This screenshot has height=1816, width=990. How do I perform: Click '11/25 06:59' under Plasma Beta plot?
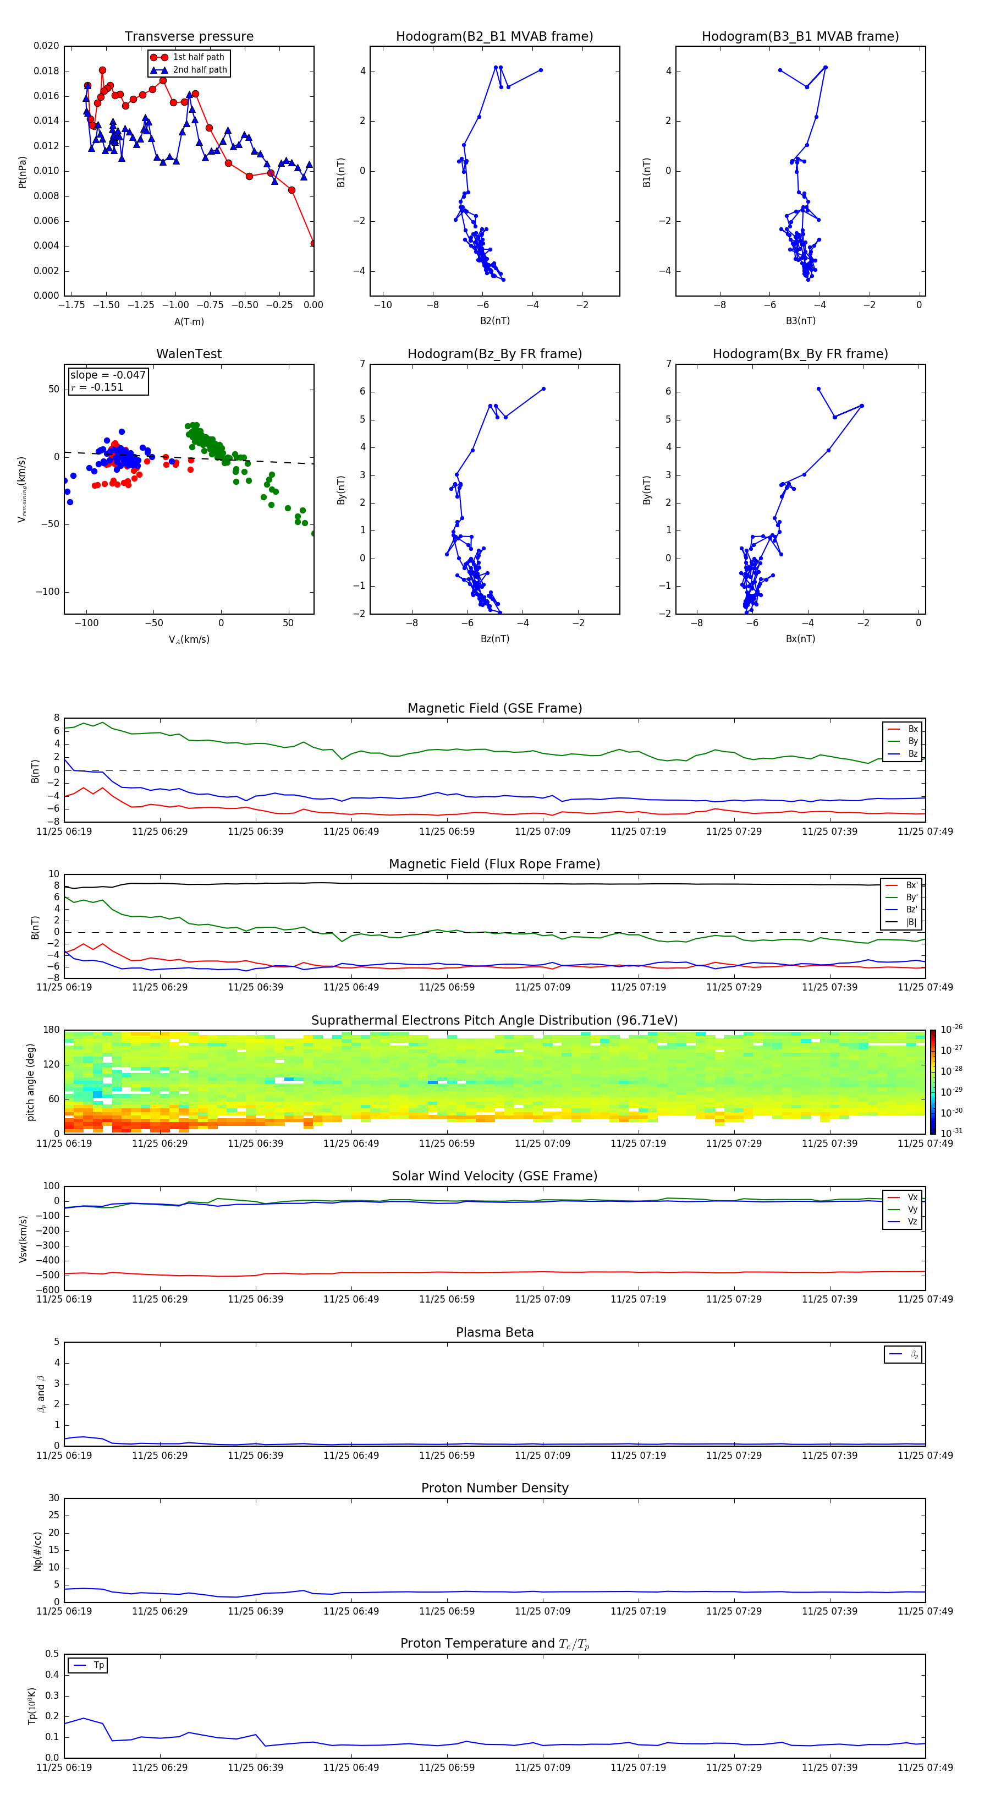(x=447, y=1455)
